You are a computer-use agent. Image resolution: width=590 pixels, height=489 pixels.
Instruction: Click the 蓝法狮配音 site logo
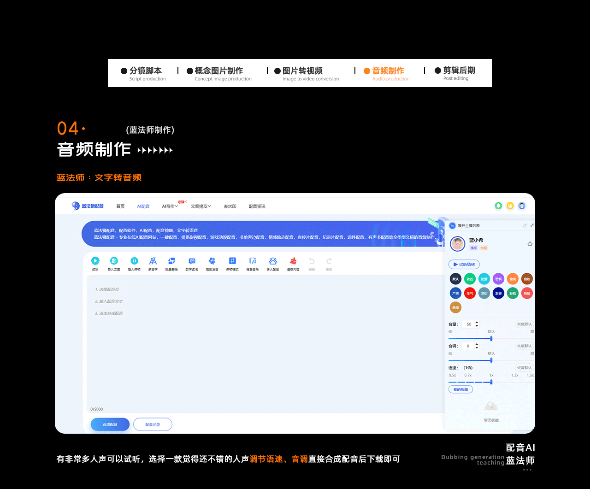[88, 206]
